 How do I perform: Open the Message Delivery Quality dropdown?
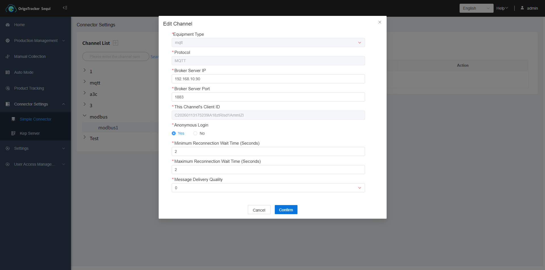268,188
